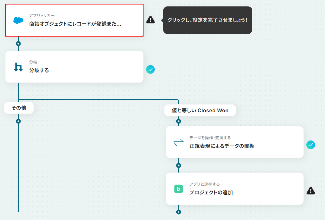Click the クリックし、設定を完了させましょう tooltip
The height and width of the screenshot is (220, 325).
tap(208, 20)
